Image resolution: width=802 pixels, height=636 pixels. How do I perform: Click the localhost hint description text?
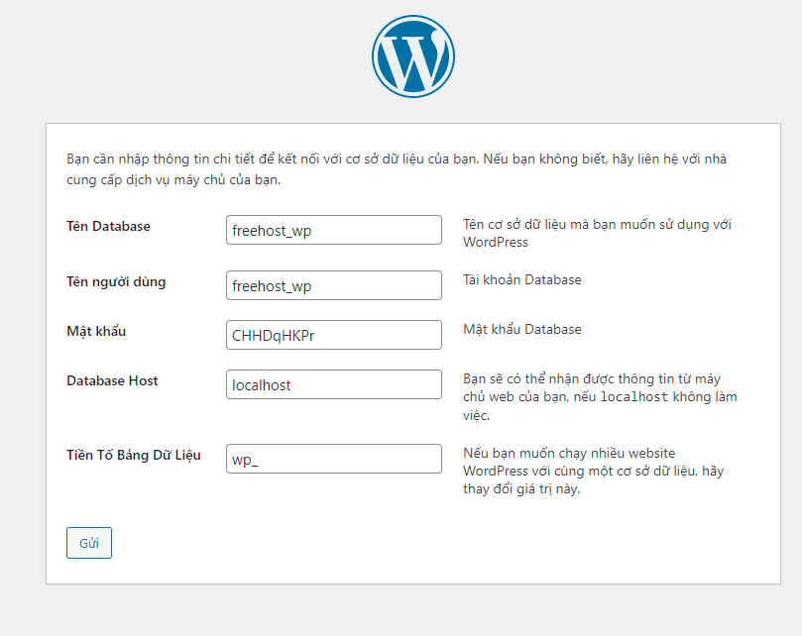click(x=600, y=396)
